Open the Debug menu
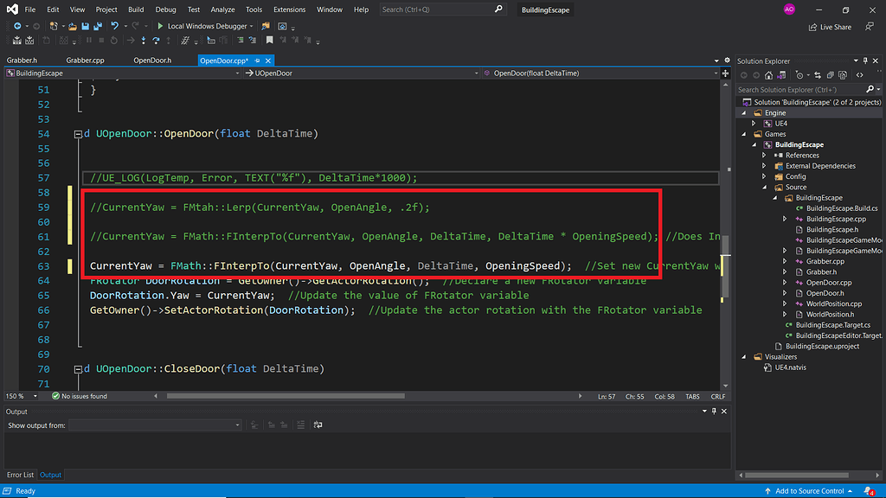The width and height of the screenshot is (886, 498). [x=165, y=10]
